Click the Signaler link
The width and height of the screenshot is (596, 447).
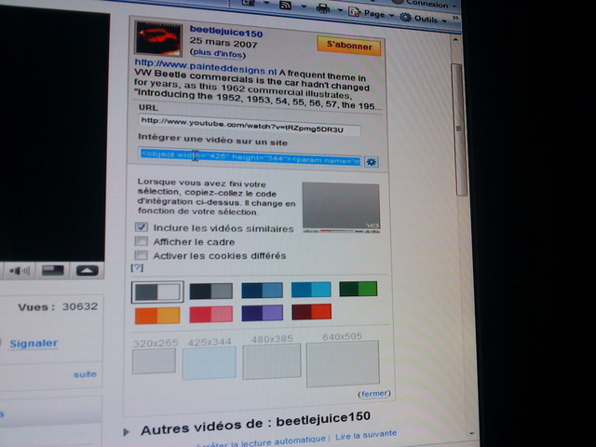coord(34,344)
